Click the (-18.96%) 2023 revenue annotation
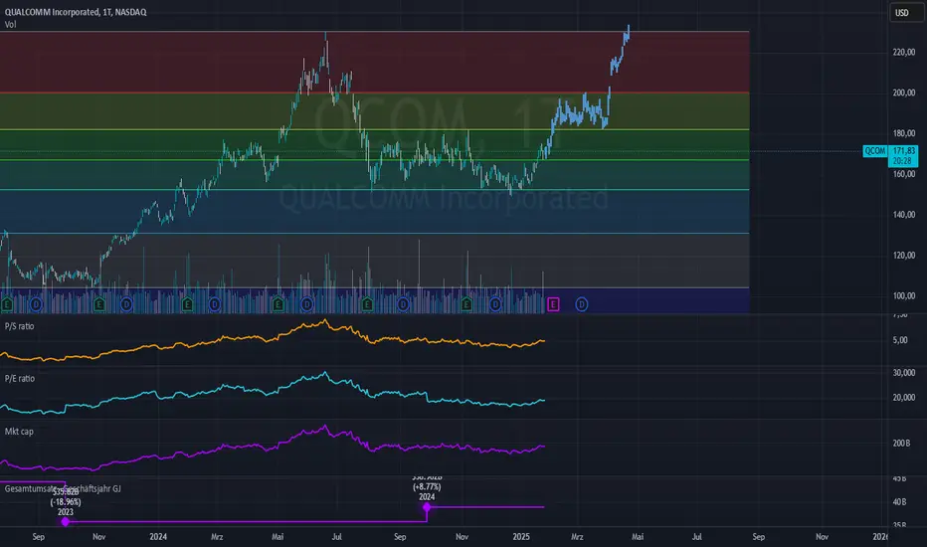The image size is (927, 547). [x=65, y=502]
